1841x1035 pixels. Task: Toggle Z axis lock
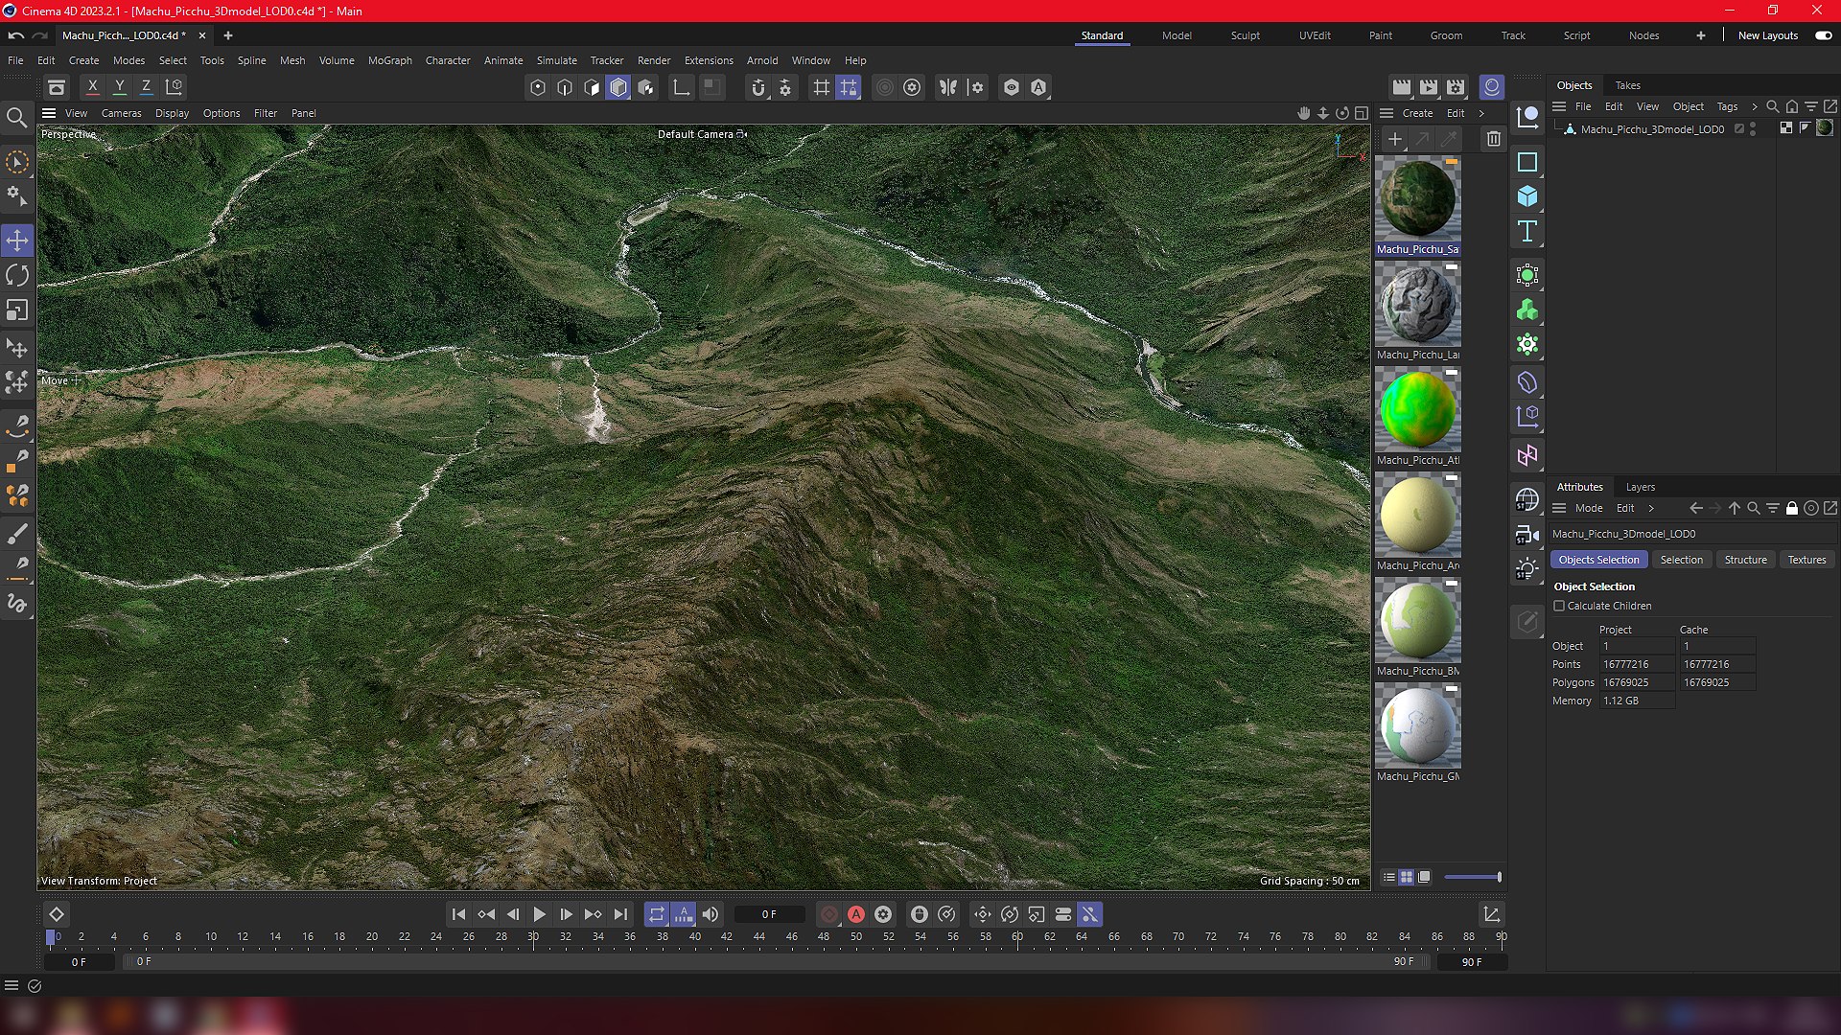pyautogui.click(x=147, y=87)
